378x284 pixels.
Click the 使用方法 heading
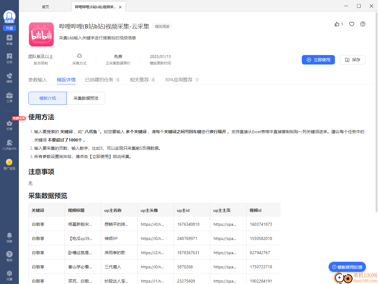[41, 117]
